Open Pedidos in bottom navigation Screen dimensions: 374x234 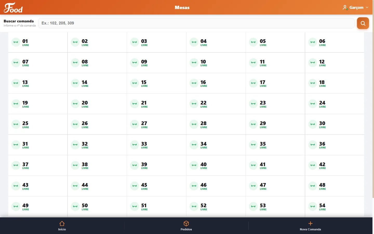pos(186,226)
